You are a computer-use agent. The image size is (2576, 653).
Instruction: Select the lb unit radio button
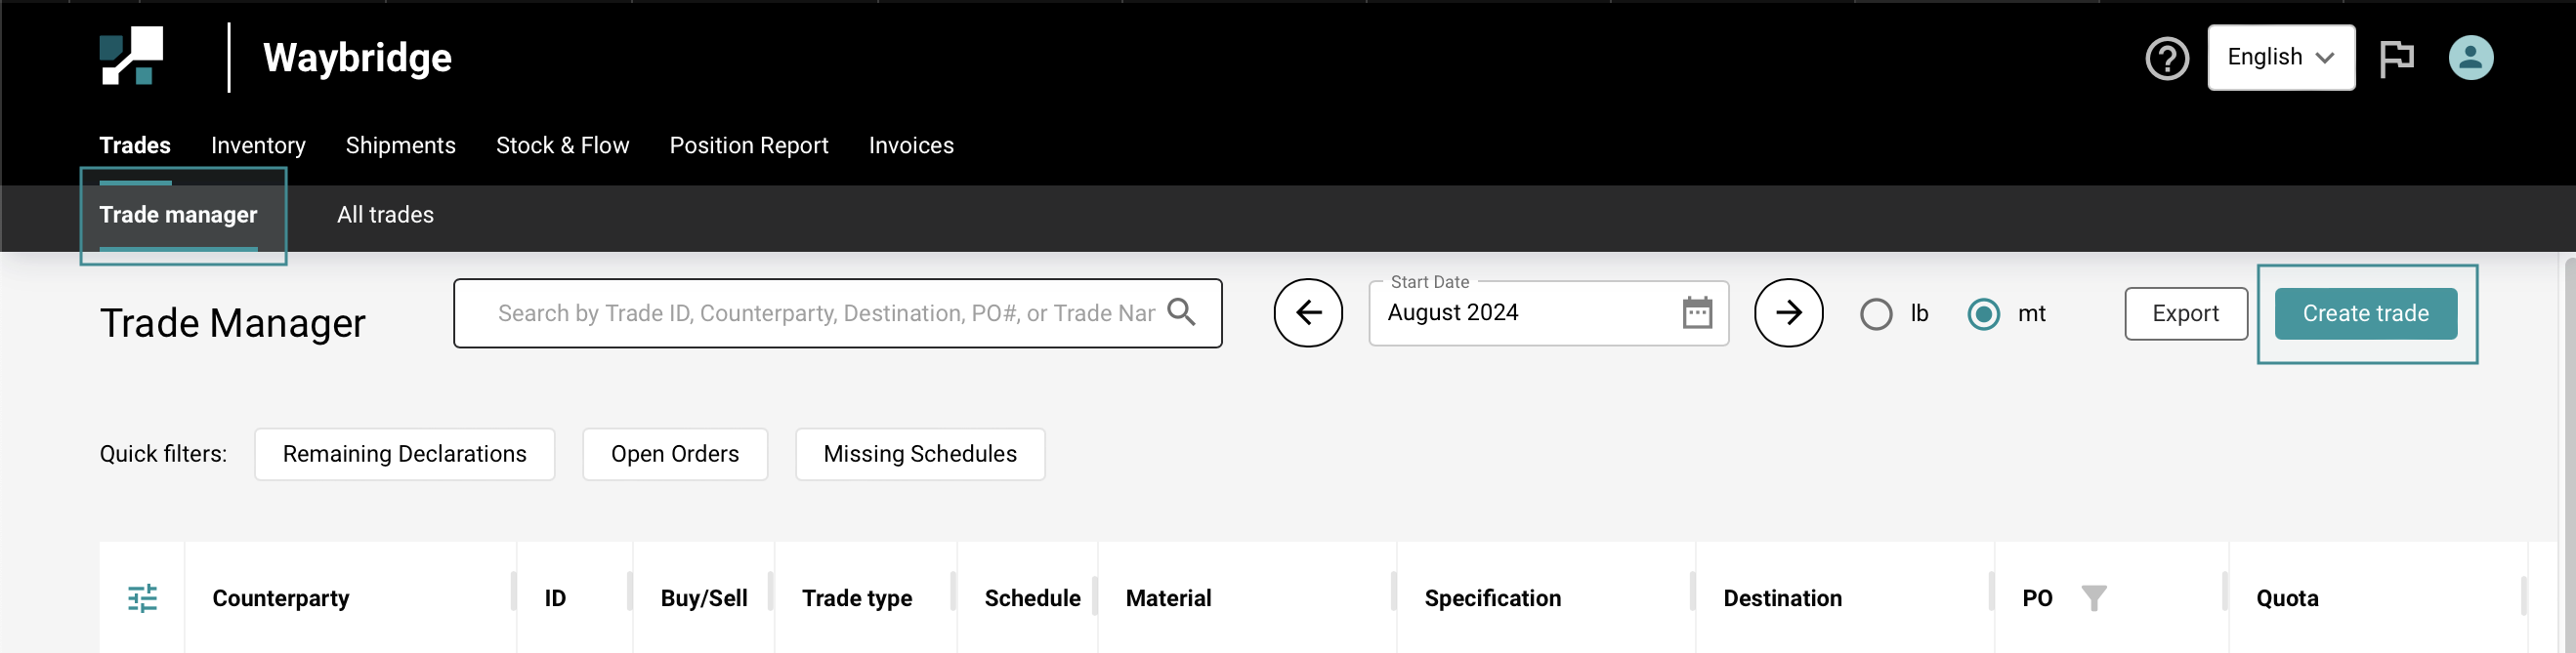pos(1876,314)
